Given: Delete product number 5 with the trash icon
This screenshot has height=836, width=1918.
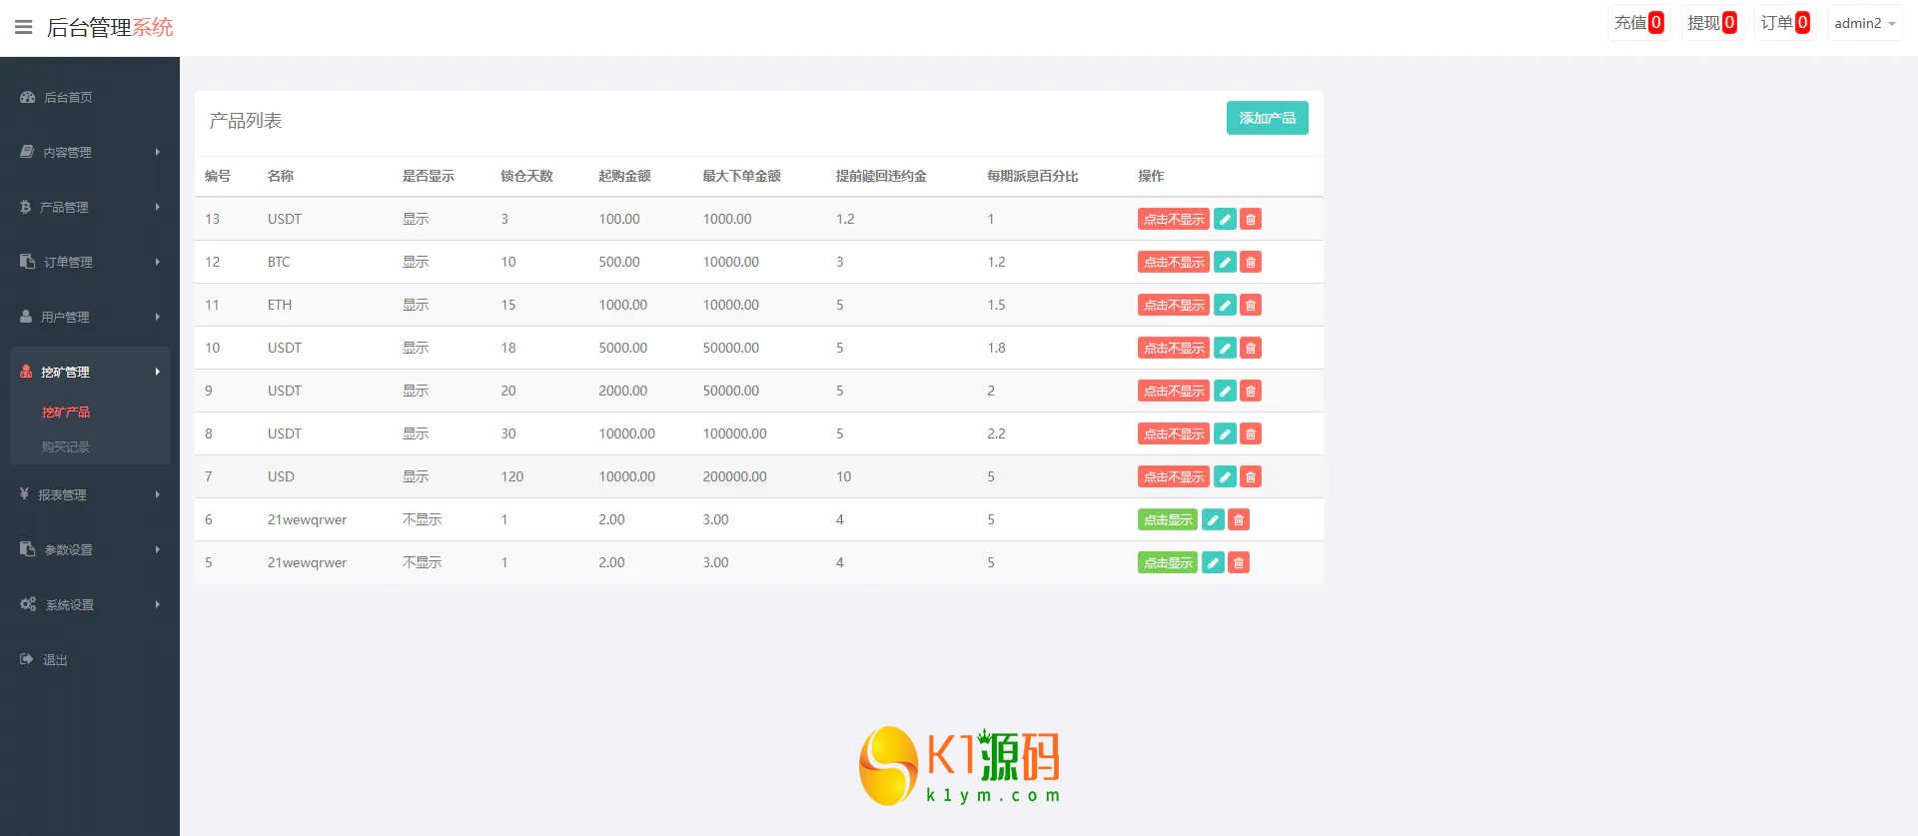Looking at the screenshot, I should tap(1239, 562).
